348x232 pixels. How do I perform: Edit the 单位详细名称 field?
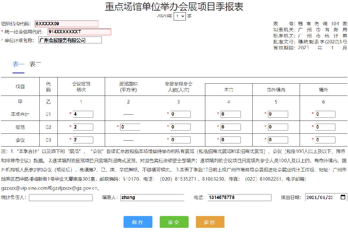pyautogui.click(x=70, y=40)
